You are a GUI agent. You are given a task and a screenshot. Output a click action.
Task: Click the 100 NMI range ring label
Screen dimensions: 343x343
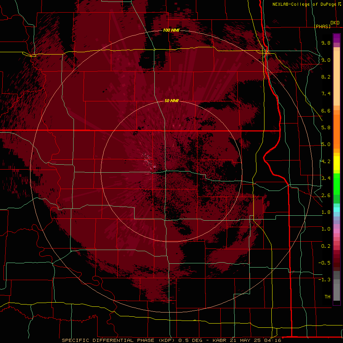[x=171, y=30]
